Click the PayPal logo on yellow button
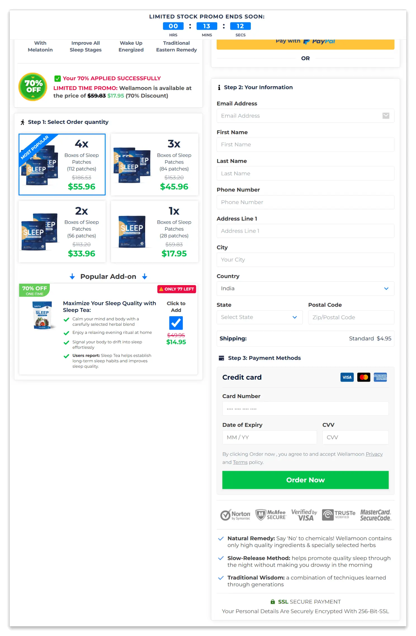416x636 pixels. tap(319, 41)
